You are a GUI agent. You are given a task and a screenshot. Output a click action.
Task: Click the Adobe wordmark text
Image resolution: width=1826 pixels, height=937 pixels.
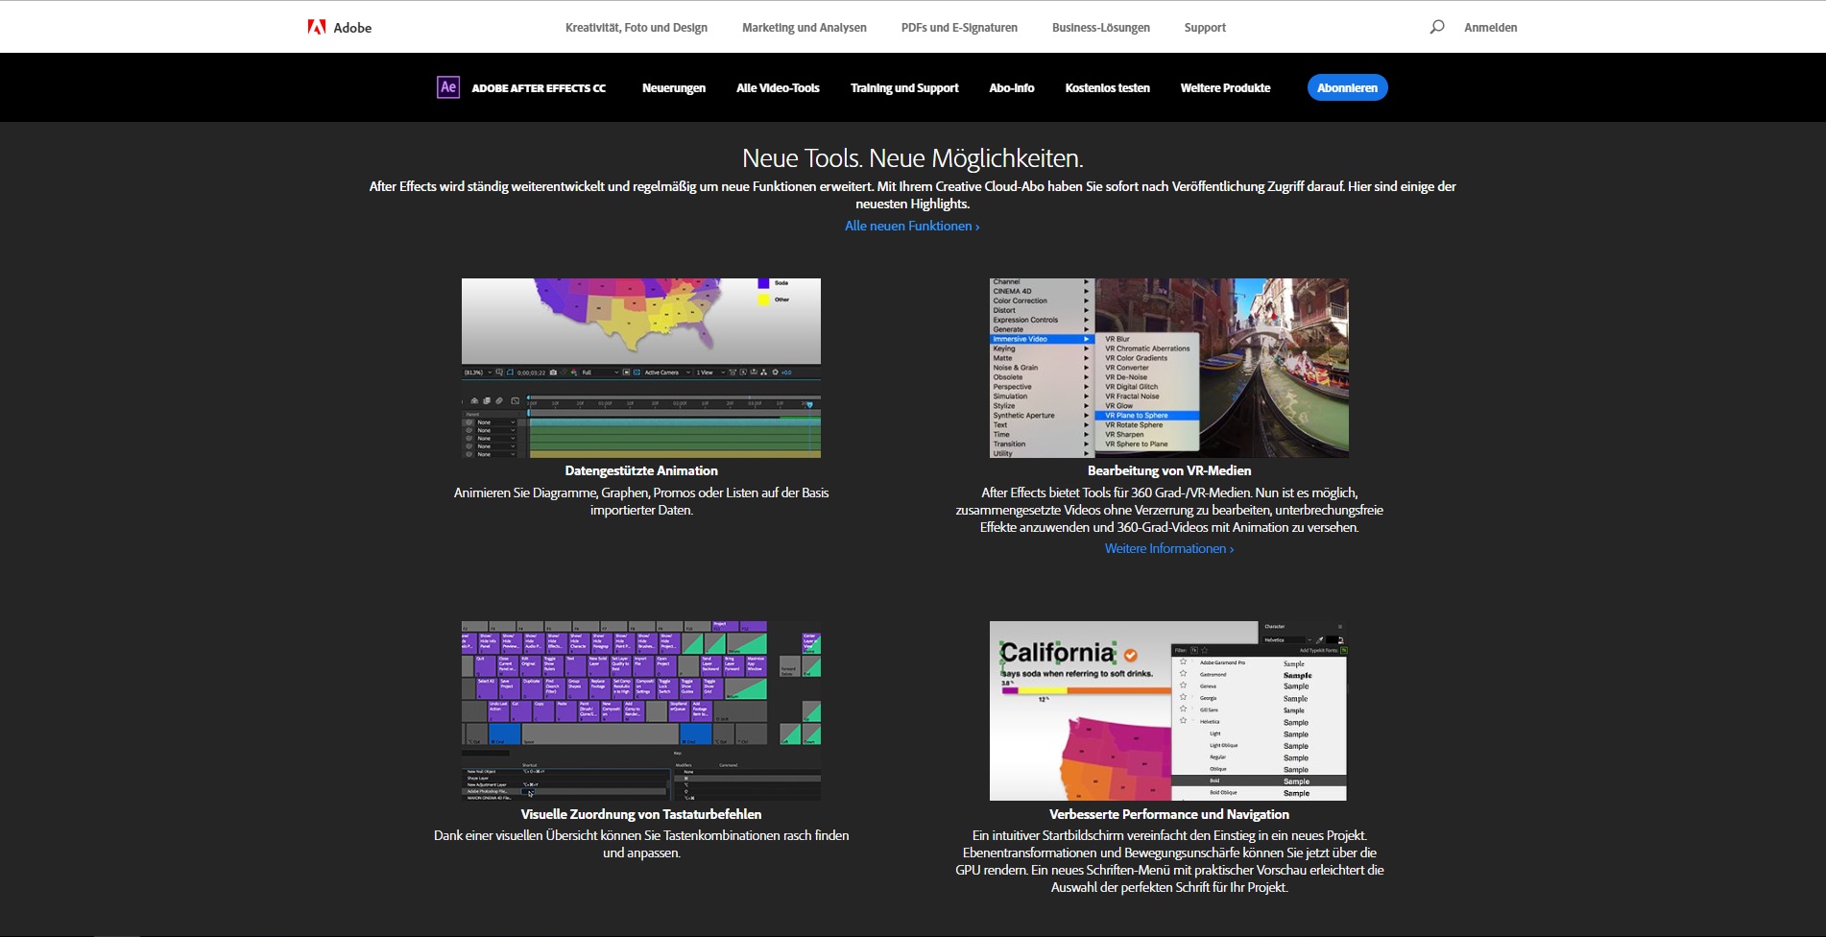pos(352,28)
